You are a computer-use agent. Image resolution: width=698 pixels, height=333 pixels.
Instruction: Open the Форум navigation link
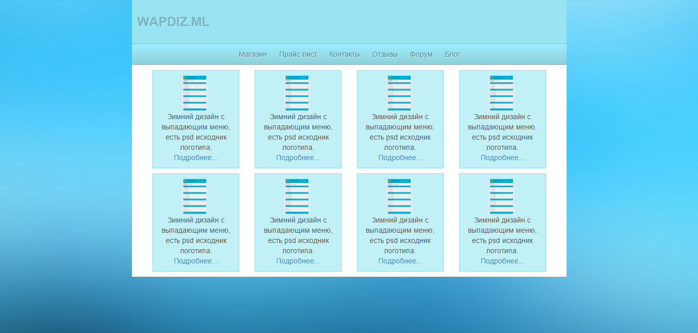coord(421,54)
